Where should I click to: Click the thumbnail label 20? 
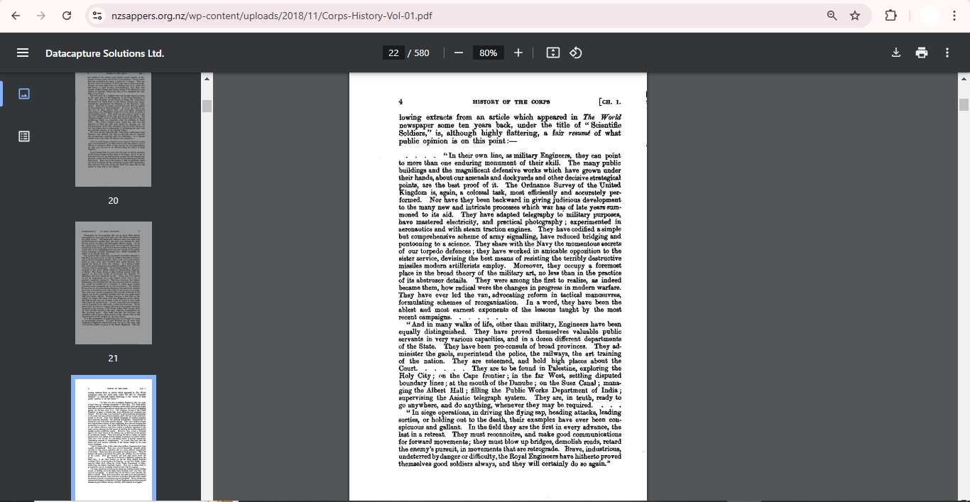pyautogui.click(x=114, y=201)
